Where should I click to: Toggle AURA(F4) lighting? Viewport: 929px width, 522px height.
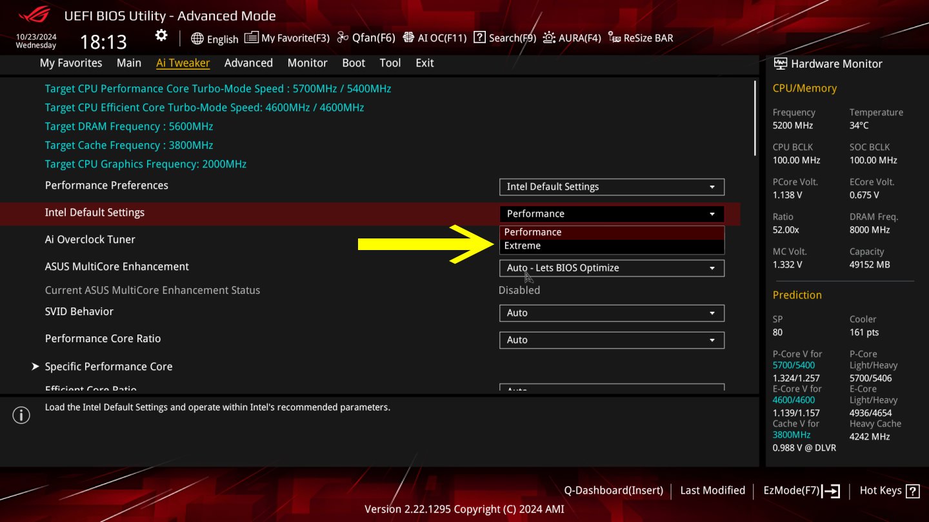pyautogui.click(x=572, y=38)
